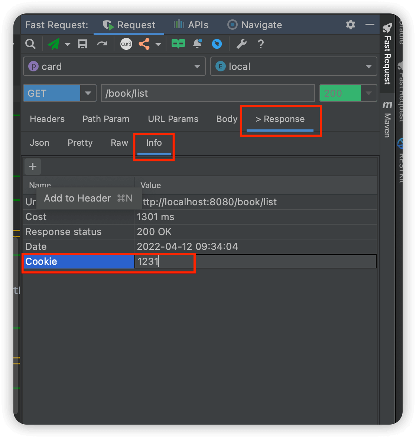Select the Json response view tab

click(39, 143)
